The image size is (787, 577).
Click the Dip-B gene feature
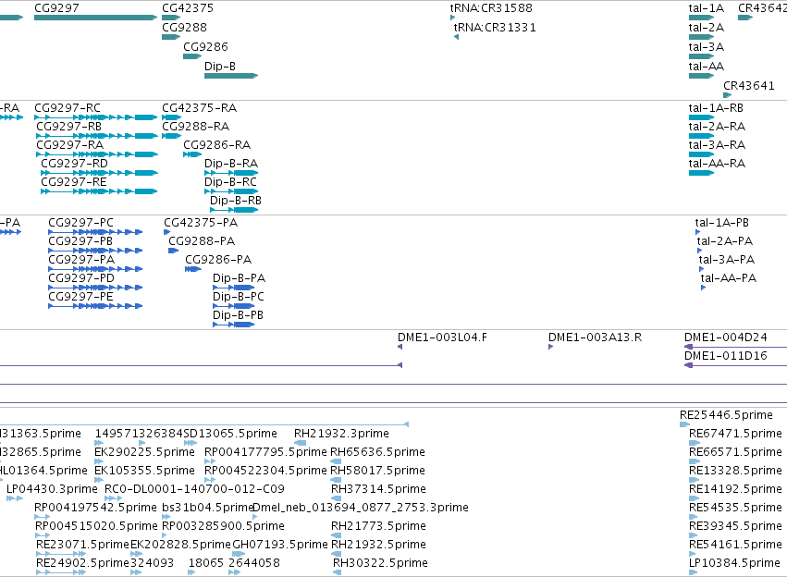[231, 76]
